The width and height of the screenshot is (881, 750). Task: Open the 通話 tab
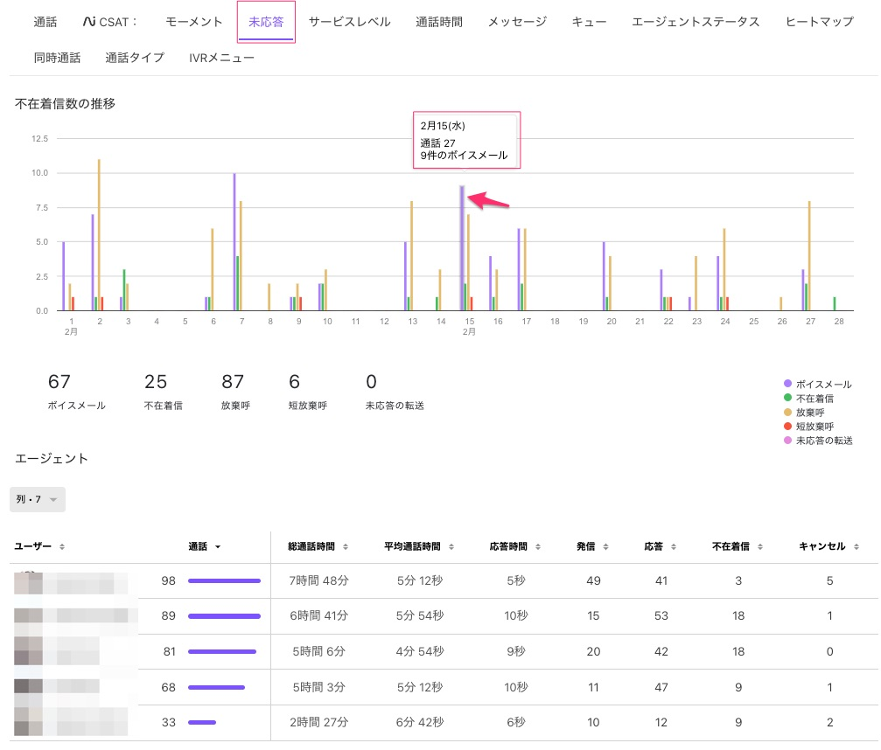click(45, 22)
